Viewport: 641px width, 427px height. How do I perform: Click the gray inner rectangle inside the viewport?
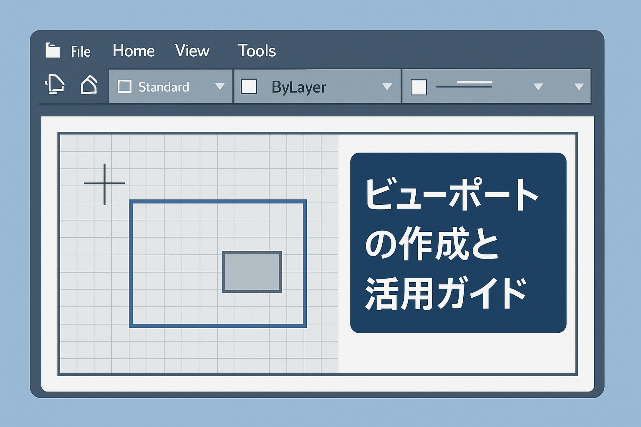coord(252,271)
